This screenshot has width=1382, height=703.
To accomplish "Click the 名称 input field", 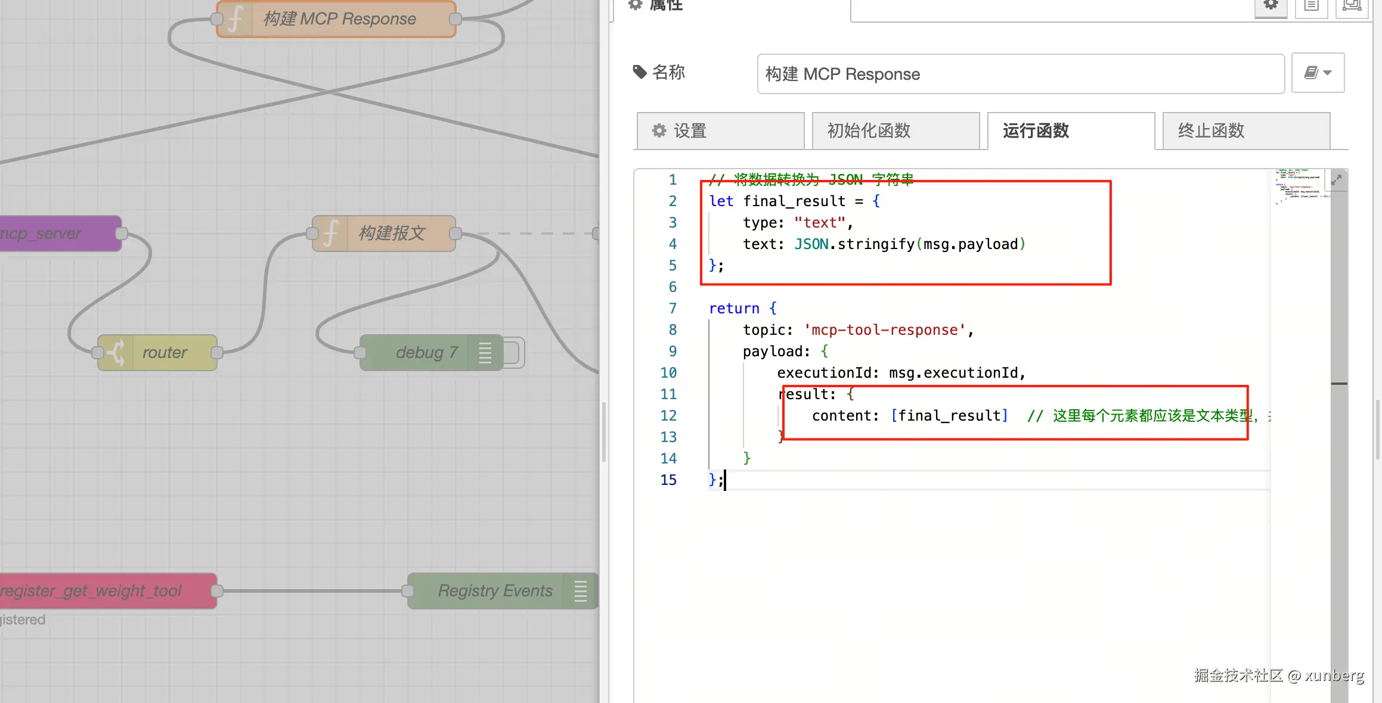I will (x=1020, y=74).
